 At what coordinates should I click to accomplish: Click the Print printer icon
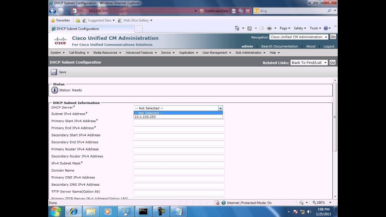click(269, 28)
